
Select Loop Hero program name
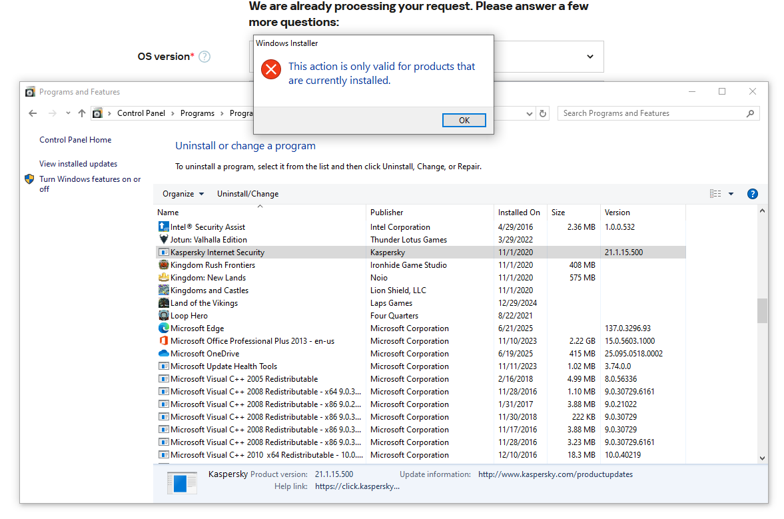point(189,316)
